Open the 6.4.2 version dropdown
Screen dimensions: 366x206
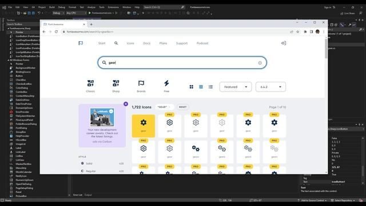pos(270,87)
